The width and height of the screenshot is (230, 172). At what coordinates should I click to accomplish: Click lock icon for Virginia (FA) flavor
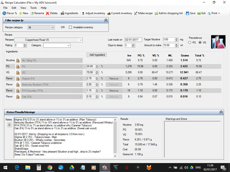tap(17, 78)
